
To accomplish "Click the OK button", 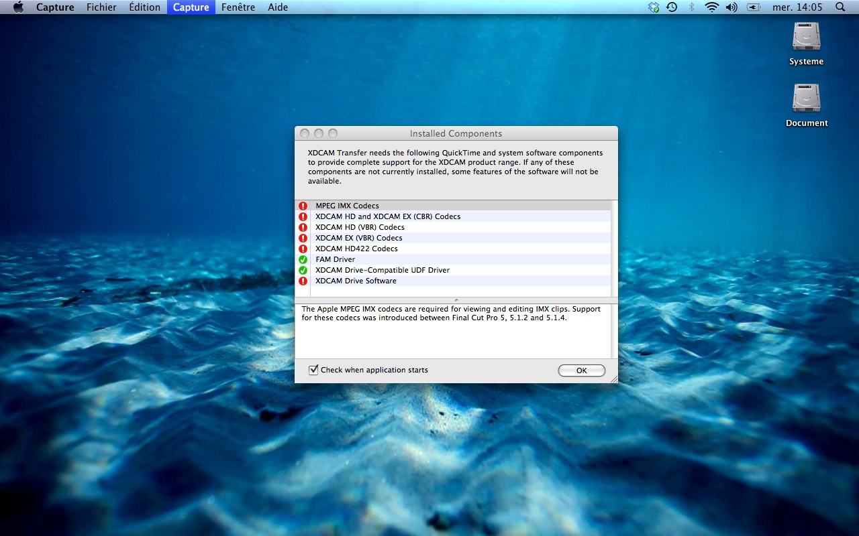I will [581, 371].
